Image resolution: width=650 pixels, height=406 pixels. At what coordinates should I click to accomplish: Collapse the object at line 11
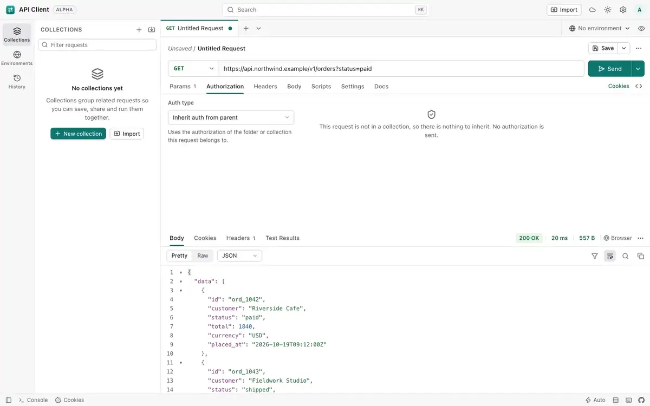pyautogui.click(x=181, y=363)
